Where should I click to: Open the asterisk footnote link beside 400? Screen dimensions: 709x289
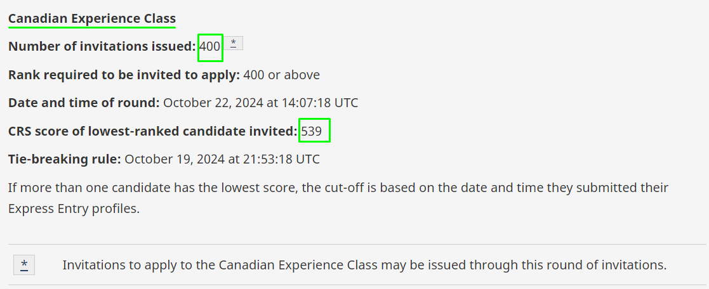click(x=234, y=43)
